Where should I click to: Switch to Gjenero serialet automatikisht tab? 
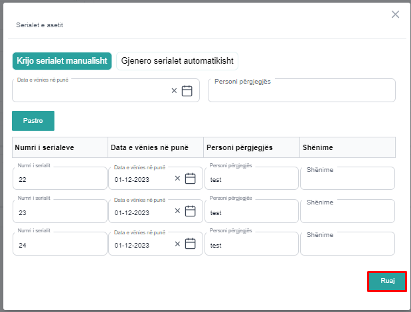pos(177,60)
